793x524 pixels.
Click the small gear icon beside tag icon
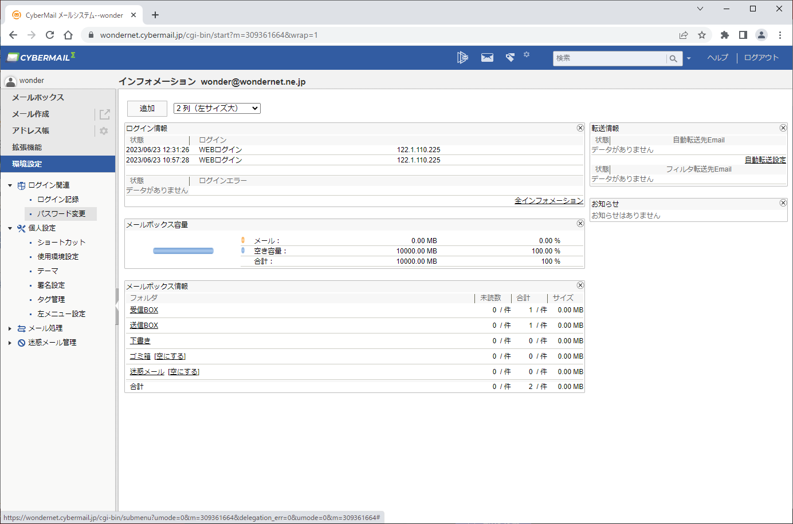[527, 55]
